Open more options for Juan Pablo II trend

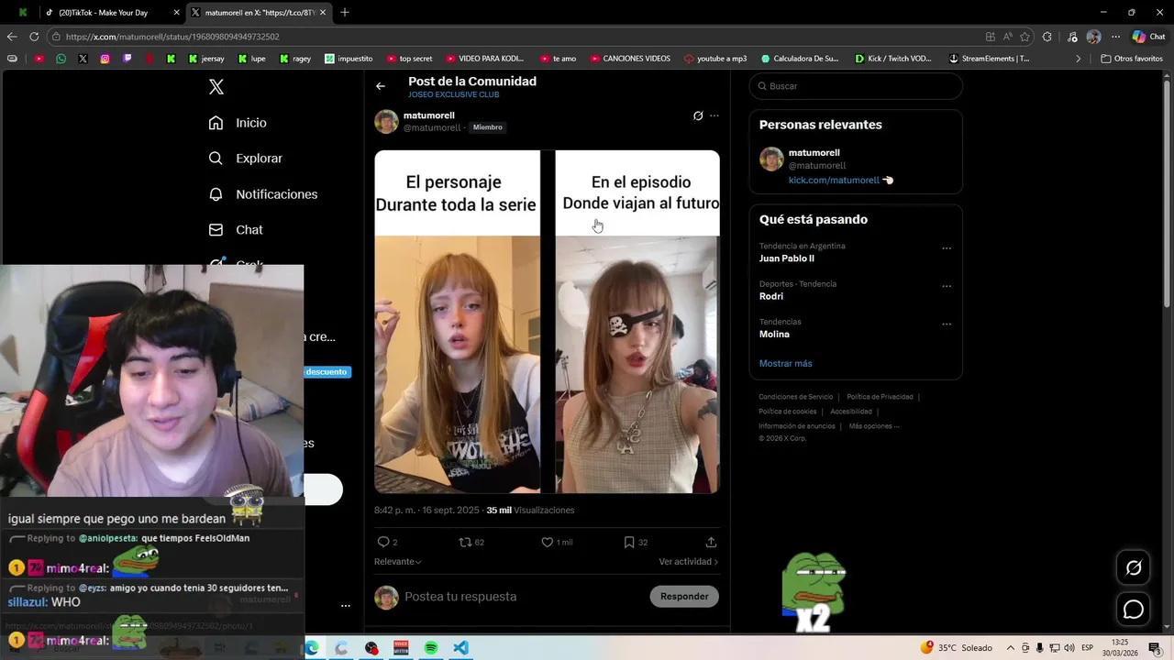[947, 248]
